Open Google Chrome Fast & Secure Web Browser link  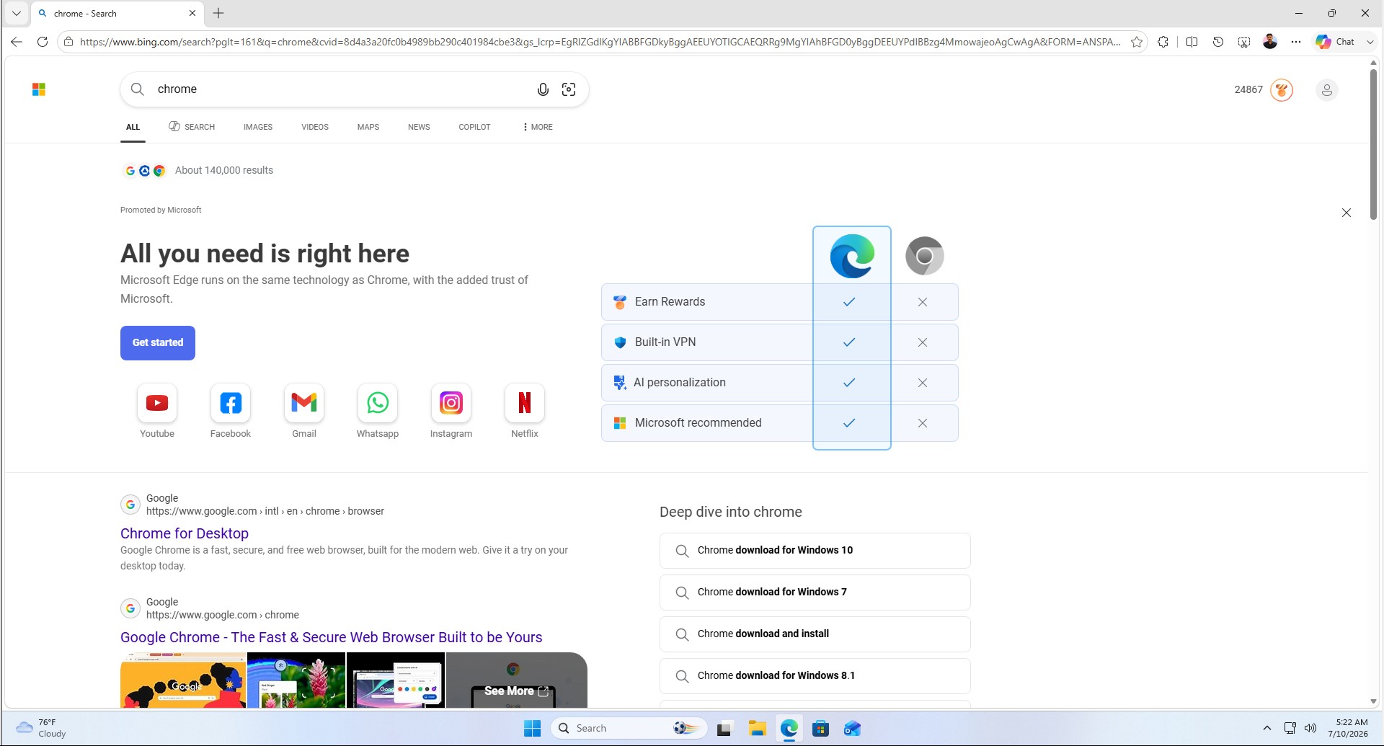pyautogui.click(x=332, y=637)
